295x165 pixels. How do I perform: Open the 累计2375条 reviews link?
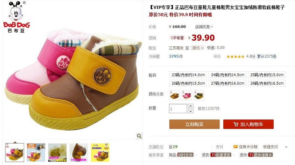point(266,56)
